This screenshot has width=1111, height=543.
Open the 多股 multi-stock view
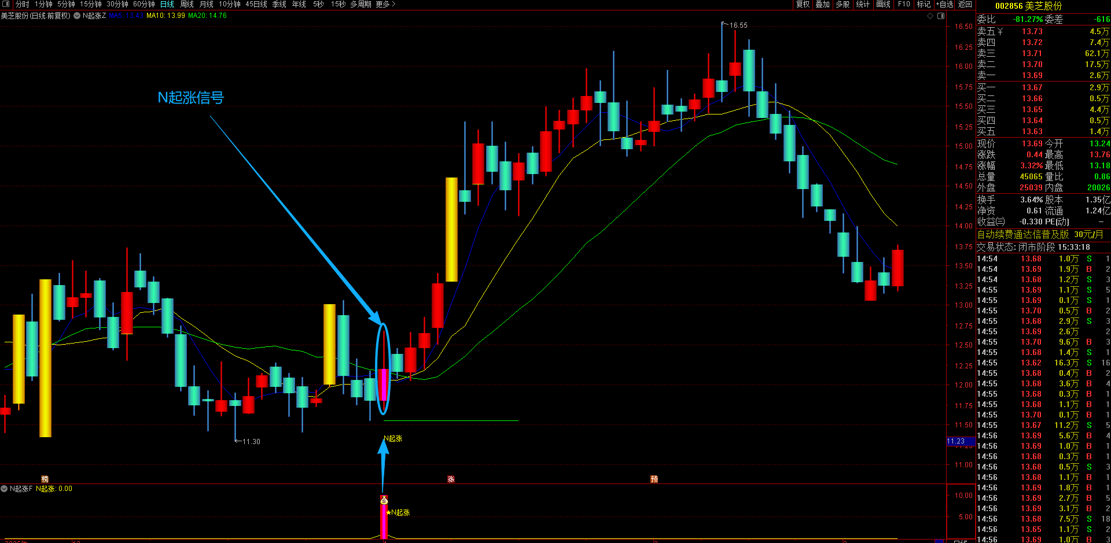[x=843, y=4]
